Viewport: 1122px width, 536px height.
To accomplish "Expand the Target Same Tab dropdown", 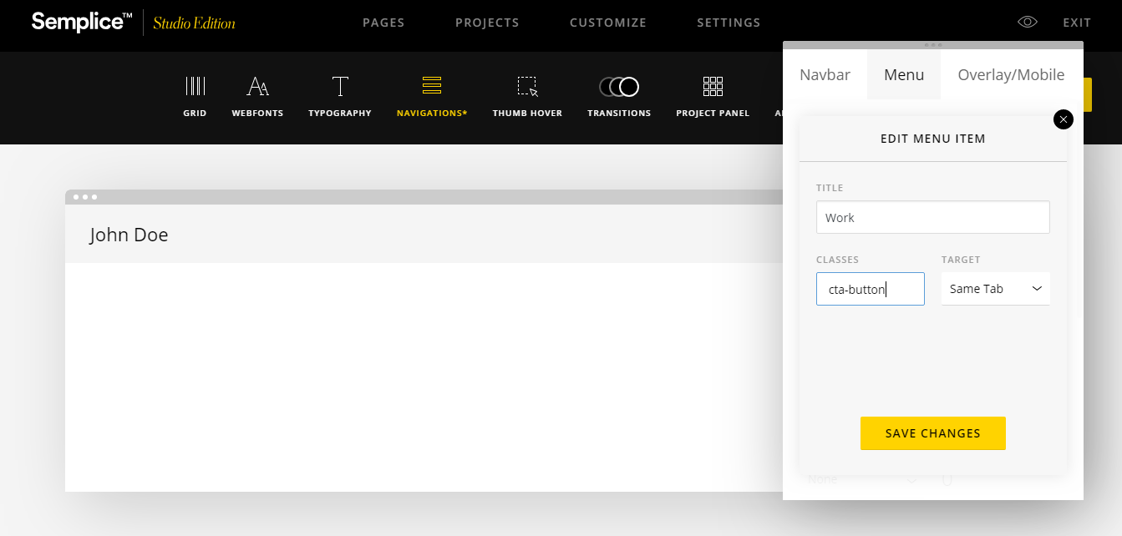I will coord(995,289).
